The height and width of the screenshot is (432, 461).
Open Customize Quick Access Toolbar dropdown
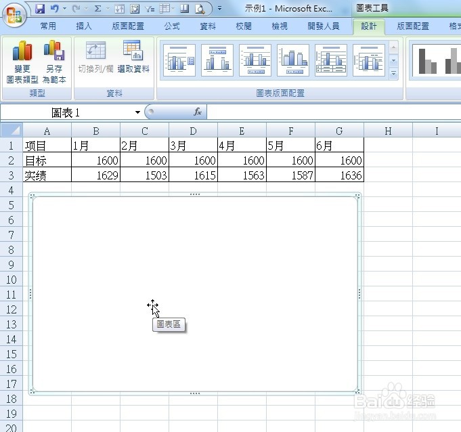[x=219, y=9]
